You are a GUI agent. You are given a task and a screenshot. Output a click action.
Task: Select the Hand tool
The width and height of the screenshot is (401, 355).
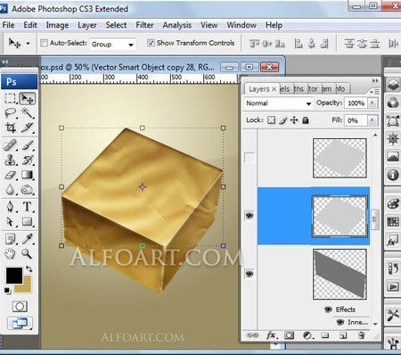click(x=10, y=254)
